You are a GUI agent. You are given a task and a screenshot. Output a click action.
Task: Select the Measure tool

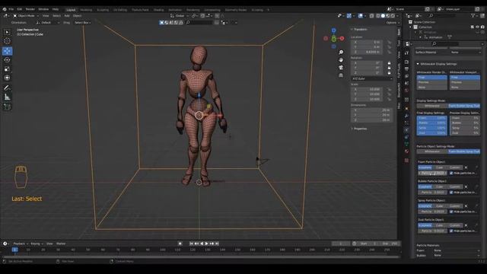pyautogui.click(x=7, y=97)
